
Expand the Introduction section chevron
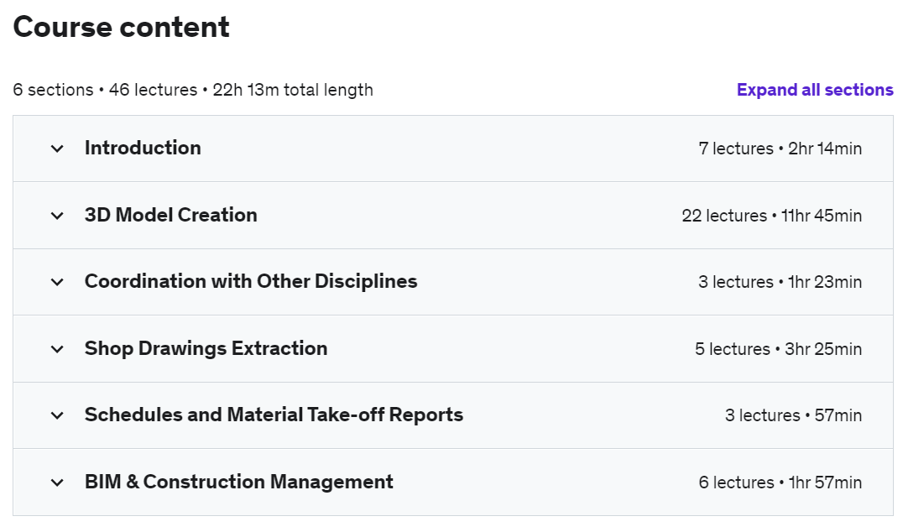tap(57, 149)
